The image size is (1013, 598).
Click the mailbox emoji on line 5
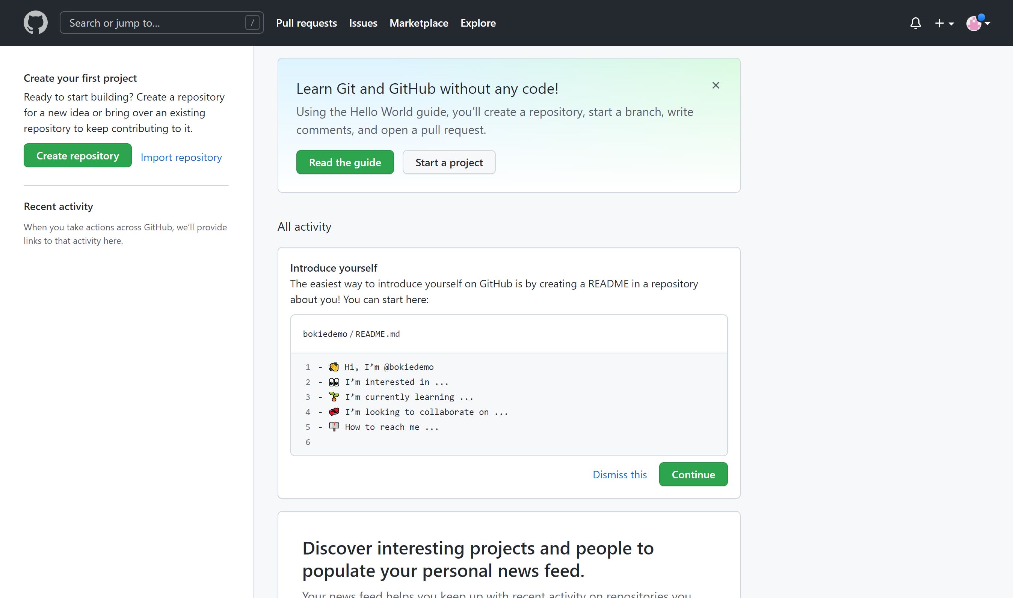[334, 427]
